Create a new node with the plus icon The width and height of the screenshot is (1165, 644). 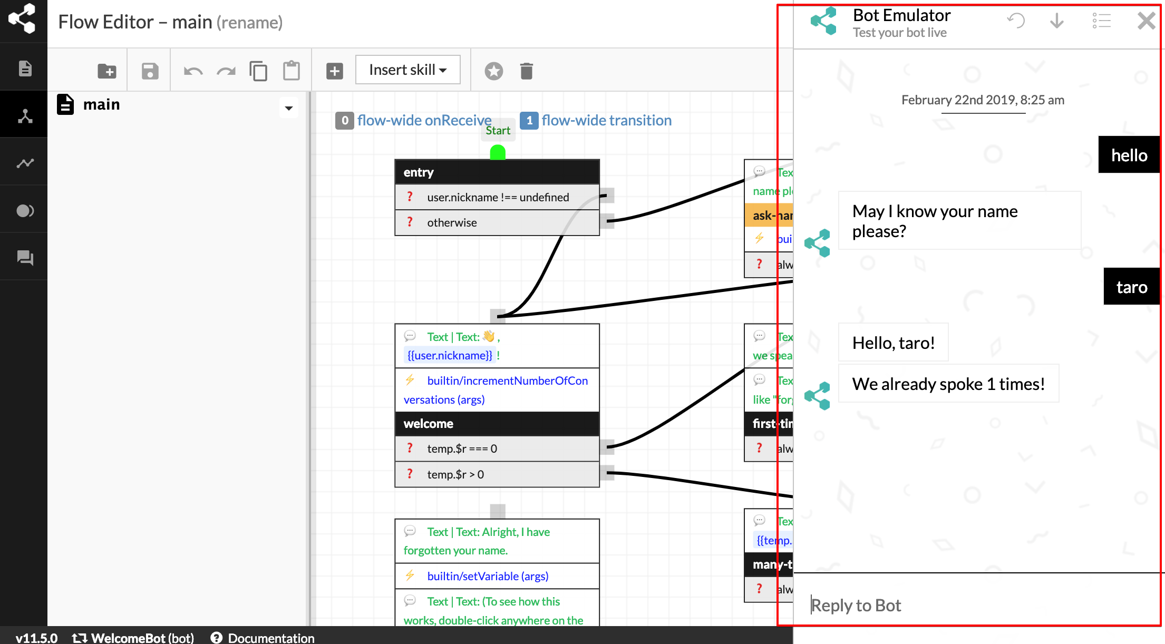334,70
